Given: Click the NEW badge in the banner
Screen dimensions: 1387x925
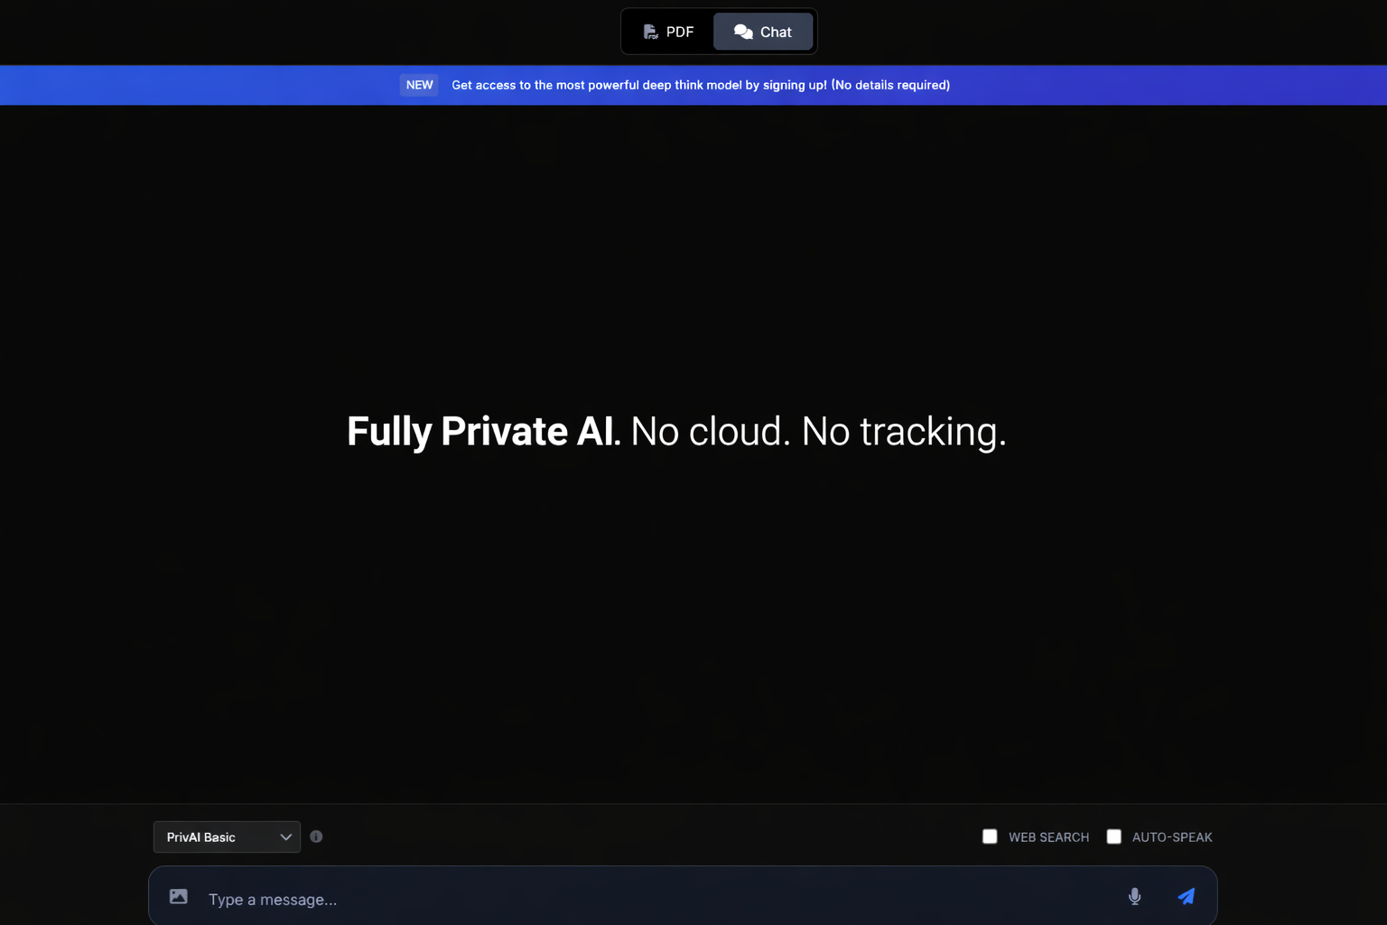Looking at the screenshot, I should point(419,84).
